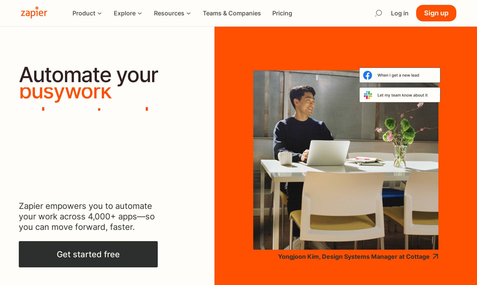This screenshot has height=285, width=477.
Task: Open the Explore menu
Action: (128, 13)
